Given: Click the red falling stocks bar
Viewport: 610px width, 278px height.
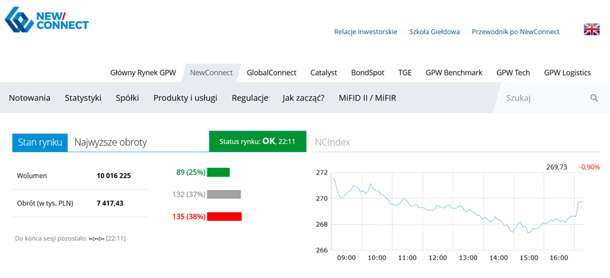Looking at the screenshot, I should click(224, 216).
